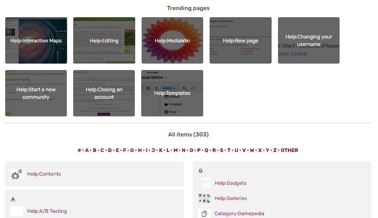Screen dimensions: 378x218
Task: Open the Help:A/B Testing link
Action: click(47, 211)
